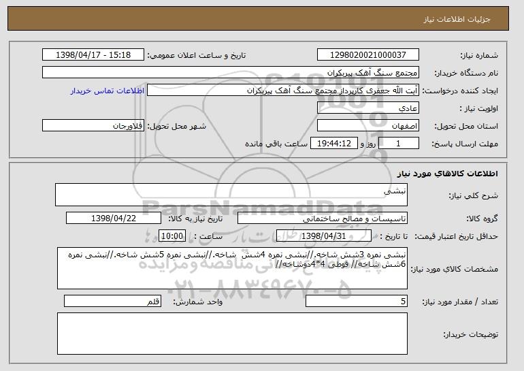The image size is (524, 371).
Task: Click the ساعت field showing 10:00
Action: click(x=172, y=236)
